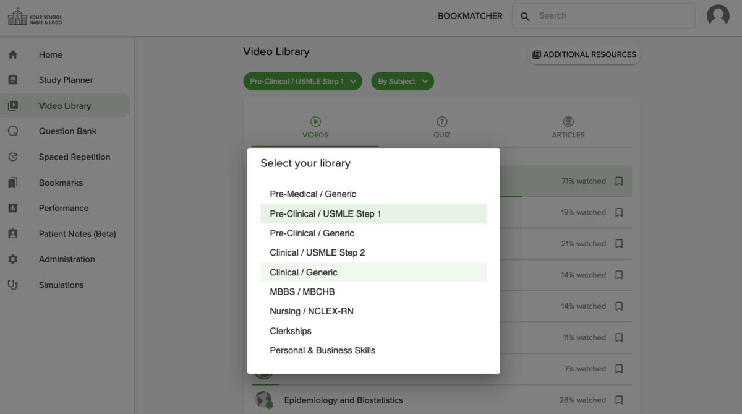Switch to the Quiz tab
The width and height of the screenshot is (742, 414).
441,128
